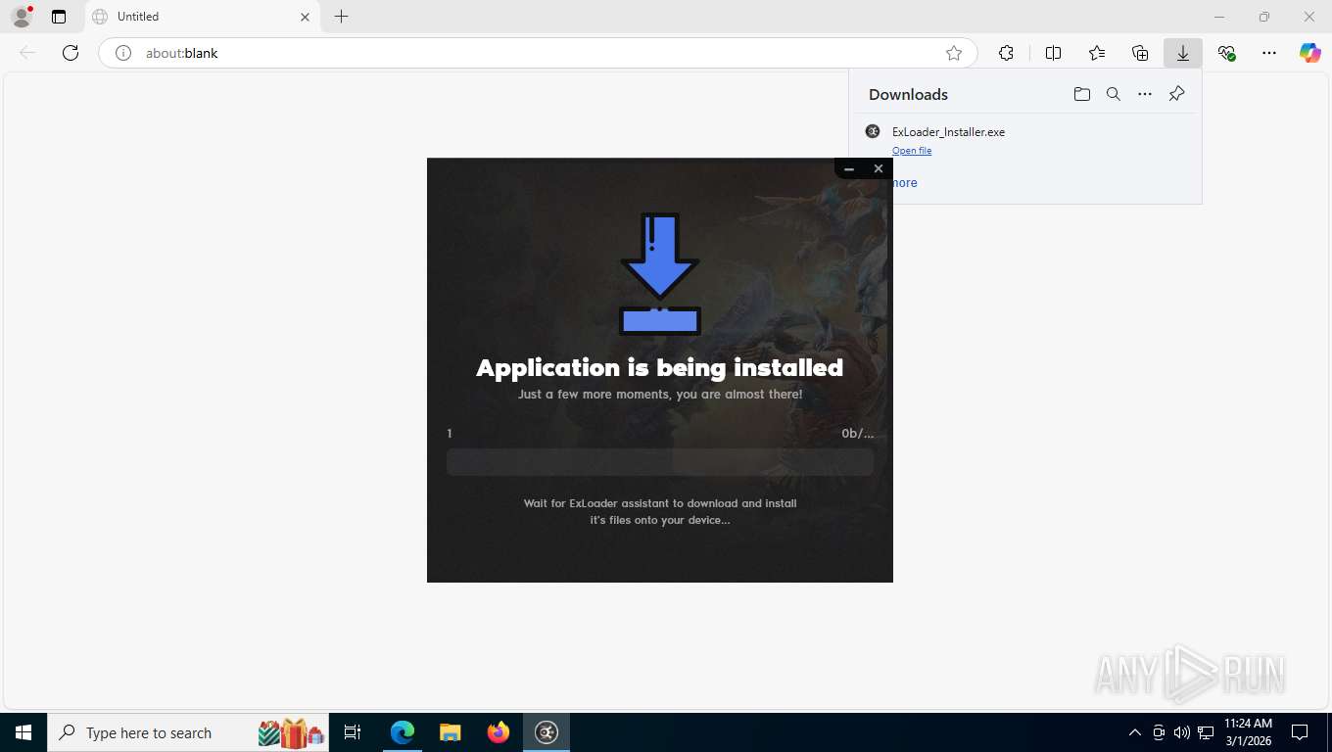The width and height of the screenshot is (1332, 752).
Task: Close the ExLoader installer window
Action: tap(879, 168)
